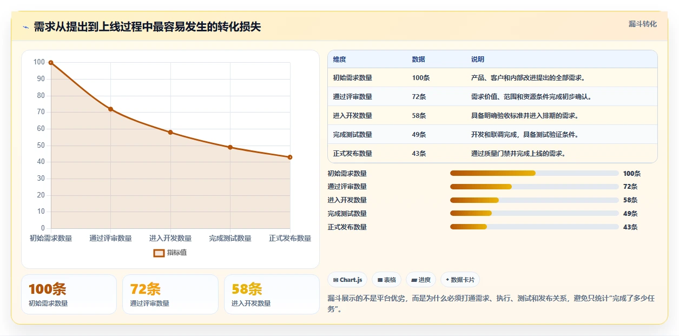Click x-axis label 通过评审数量 under chart
This screenshot has width=679, height=336.
(110, 238)
